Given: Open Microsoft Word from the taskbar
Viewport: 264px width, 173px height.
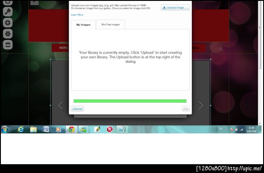Looking at the screenshot, I should (46, 130).
